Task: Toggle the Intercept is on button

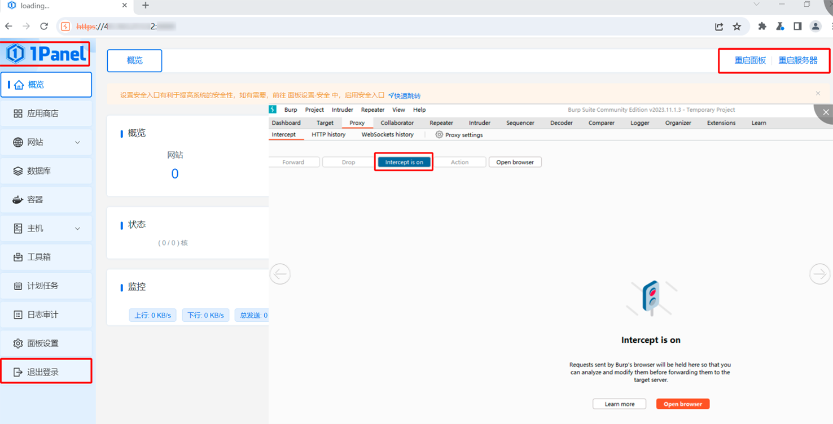Action: click(x=404, y=162)
